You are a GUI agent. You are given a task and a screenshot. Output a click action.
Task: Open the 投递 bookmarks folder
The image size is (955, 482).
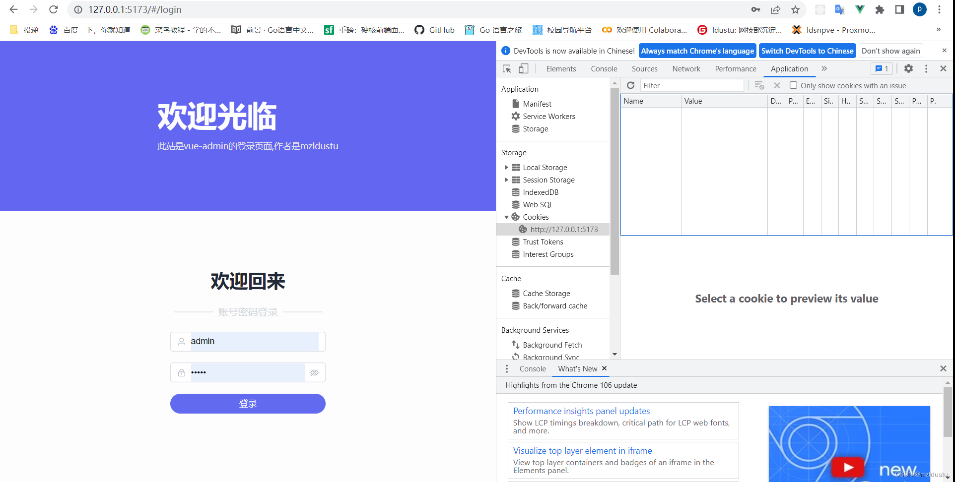[x=24, y=30]
